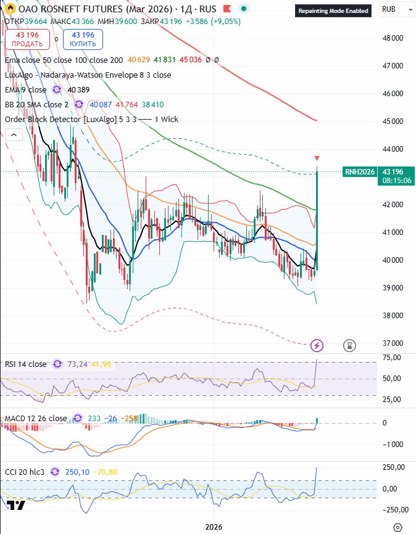Click the Rosneft symbol logo icon
The width and height of the screenshot is (416, 534).
coord(10,9)
